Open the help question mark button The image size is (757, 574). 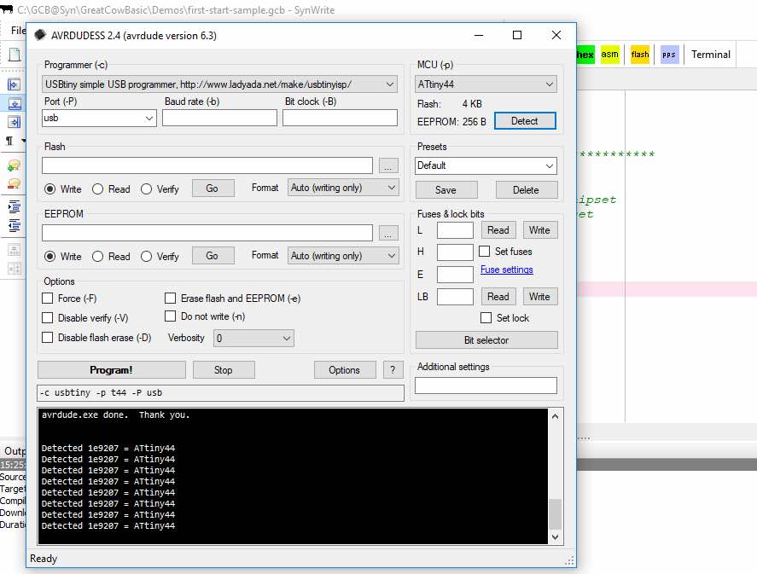tap(393, 370)
